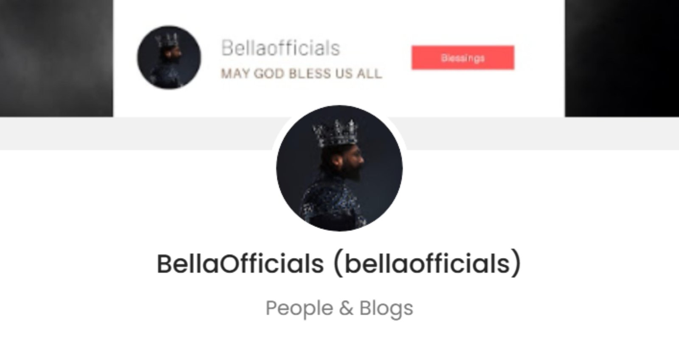Open the People & Blogs category

coord(339,308)
